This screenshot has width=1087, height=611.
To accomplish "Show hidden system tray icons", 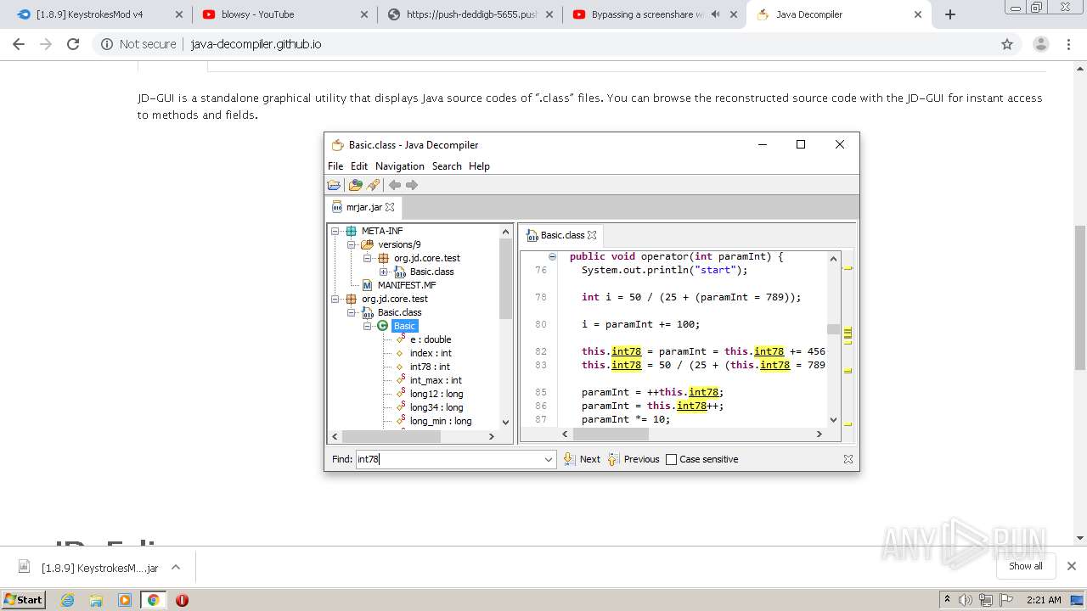I will (947, 599).
